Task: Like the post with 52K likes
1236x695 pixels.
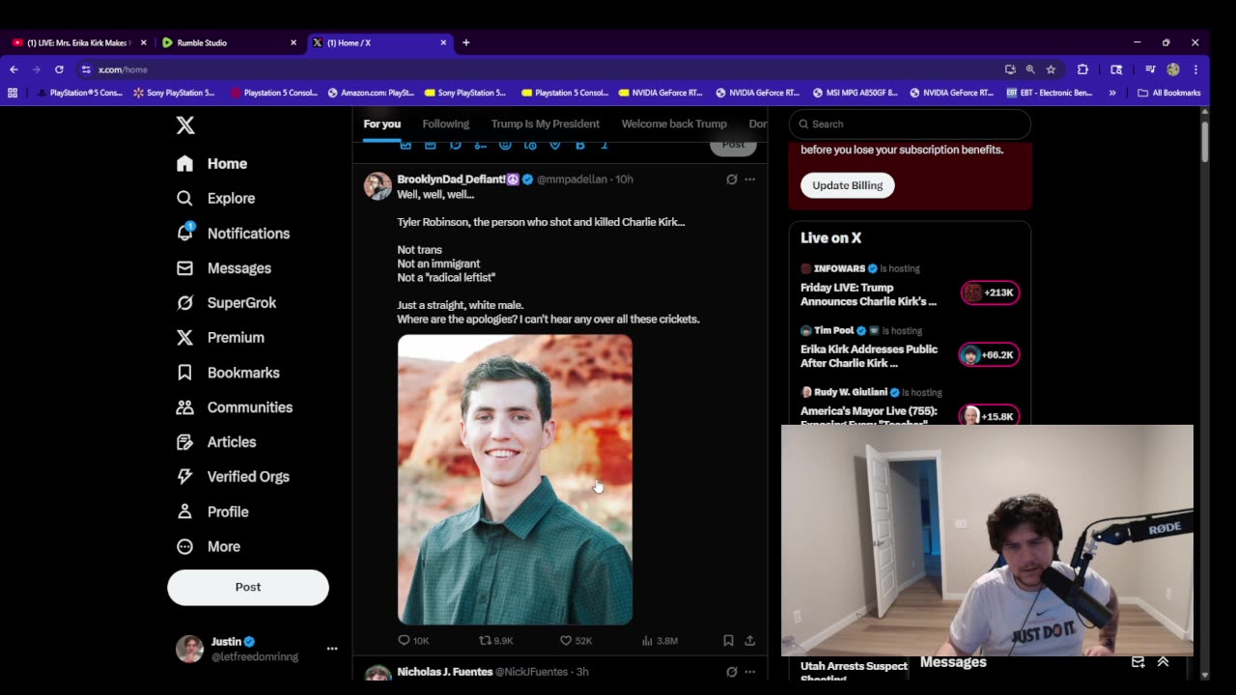Action: point(576,640)
